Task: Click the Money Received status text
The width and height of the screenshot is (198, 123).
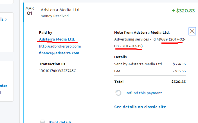Action: [55, 16]
